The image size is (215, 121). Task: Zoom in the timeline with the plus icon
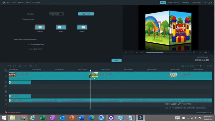(192, 66)
